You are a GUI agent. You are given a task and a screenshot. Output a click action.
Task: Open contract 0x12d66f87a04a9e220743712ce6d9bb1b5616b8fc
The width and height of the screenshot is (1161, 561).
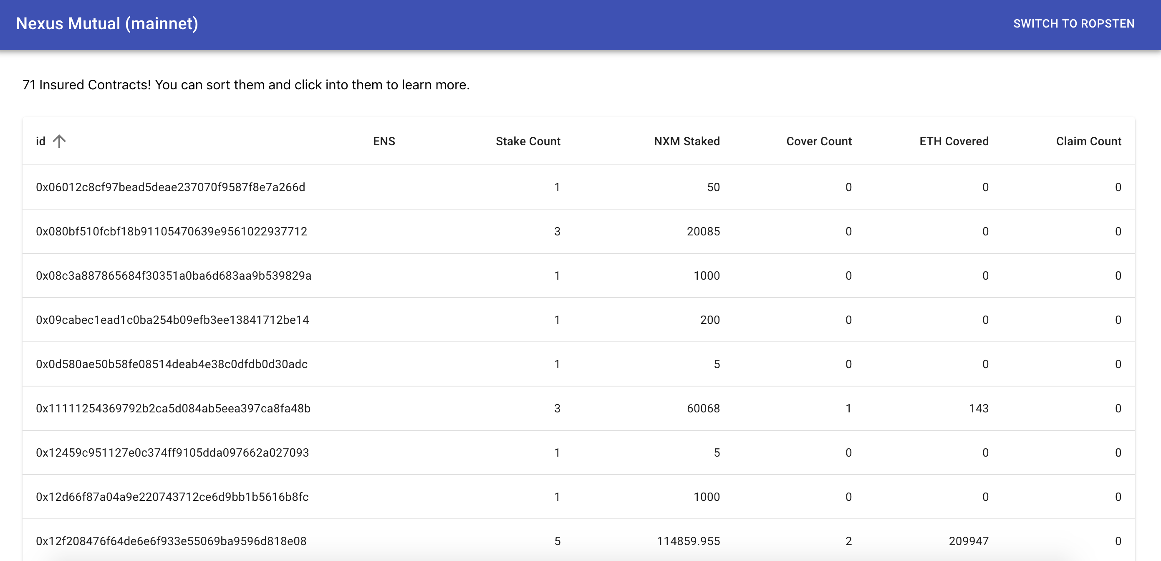pyautogui.click(x=172, y=497)
